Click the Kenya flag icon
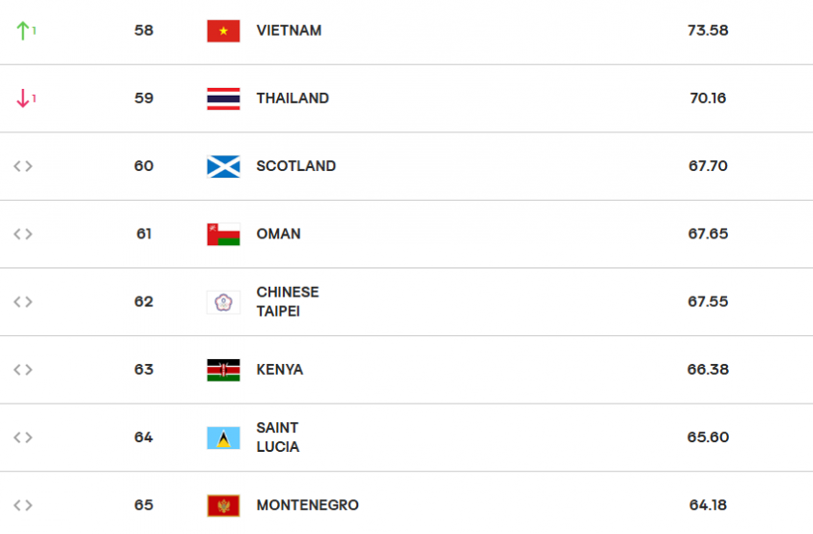 point(223,370)
